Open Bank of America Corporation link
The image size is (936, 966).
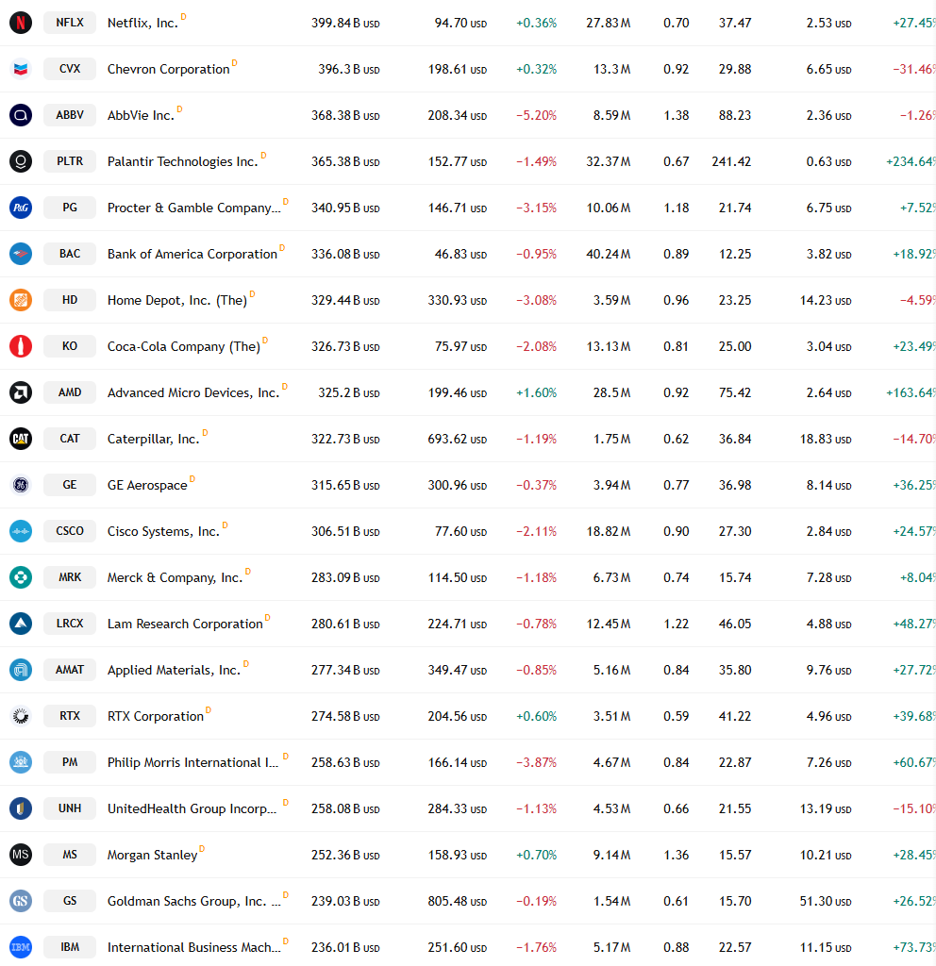(x=192, y=254)
